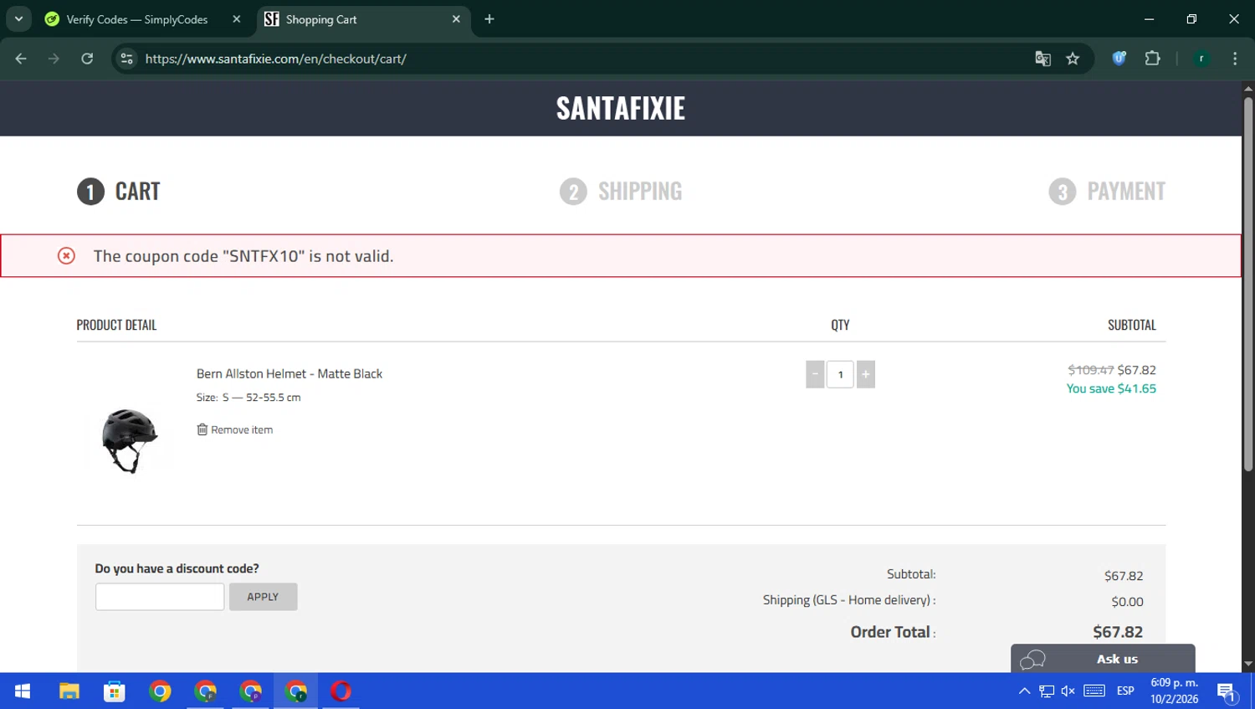Click the touch keyboard tray icon
The height and width of the screenshot is (709, 1255).
[1094, 691]
